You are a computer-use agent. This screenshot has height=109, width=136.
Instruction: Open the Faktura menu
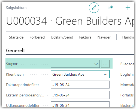coord(85,37)
